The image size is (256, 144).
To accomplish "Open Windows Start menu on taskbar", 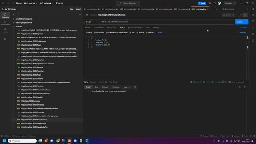I will pyautogui.click(x=4, y=141).
